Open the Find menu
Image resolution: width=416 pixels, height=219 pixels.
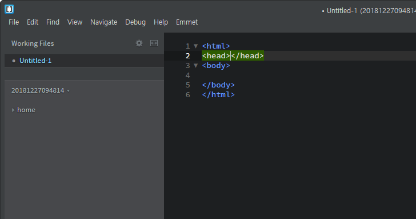coord(53,22)
